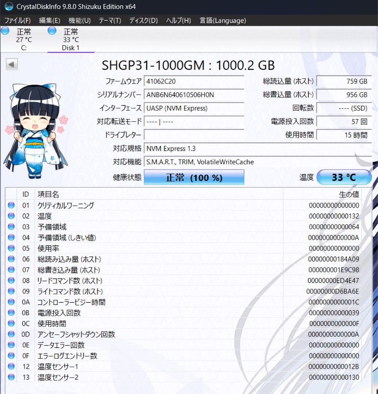Click the Shizuku character image
The image size is (378, 394).
pyautogui.click(x=36, y=131)
